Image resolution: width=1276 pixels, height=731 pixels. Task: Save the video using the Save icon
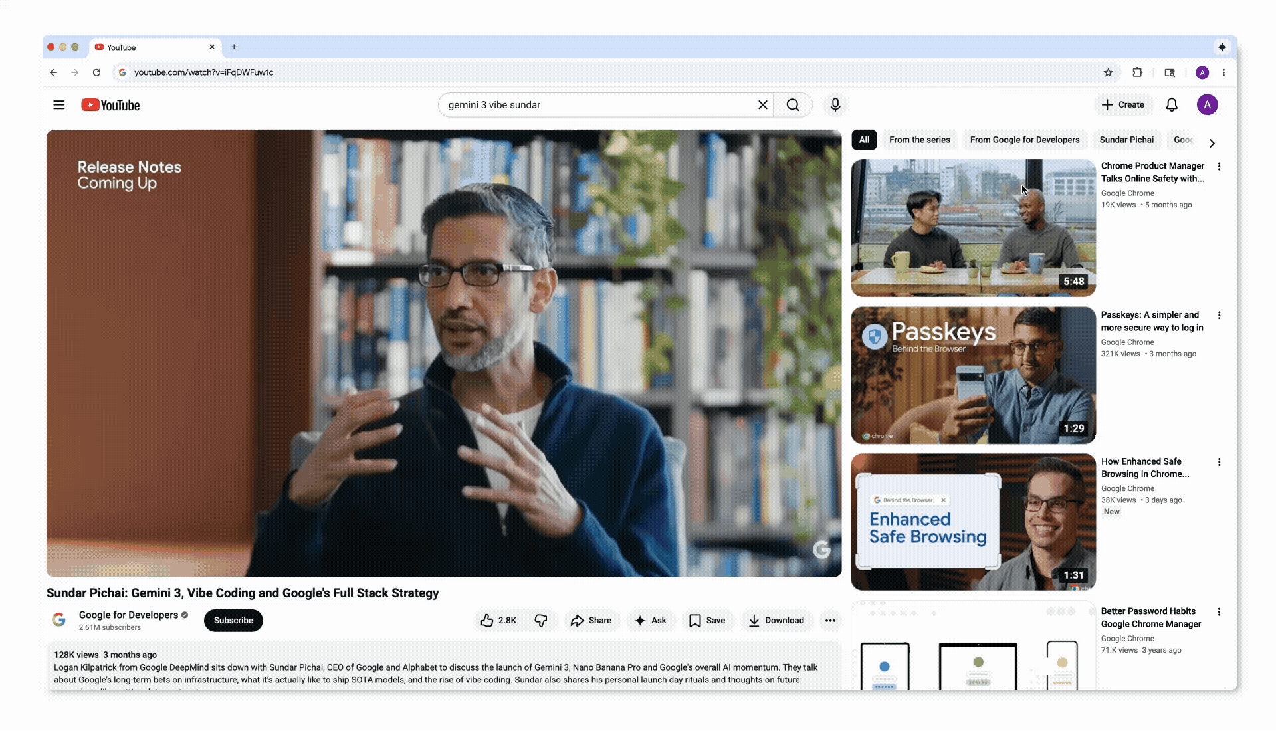coord(707,620)
